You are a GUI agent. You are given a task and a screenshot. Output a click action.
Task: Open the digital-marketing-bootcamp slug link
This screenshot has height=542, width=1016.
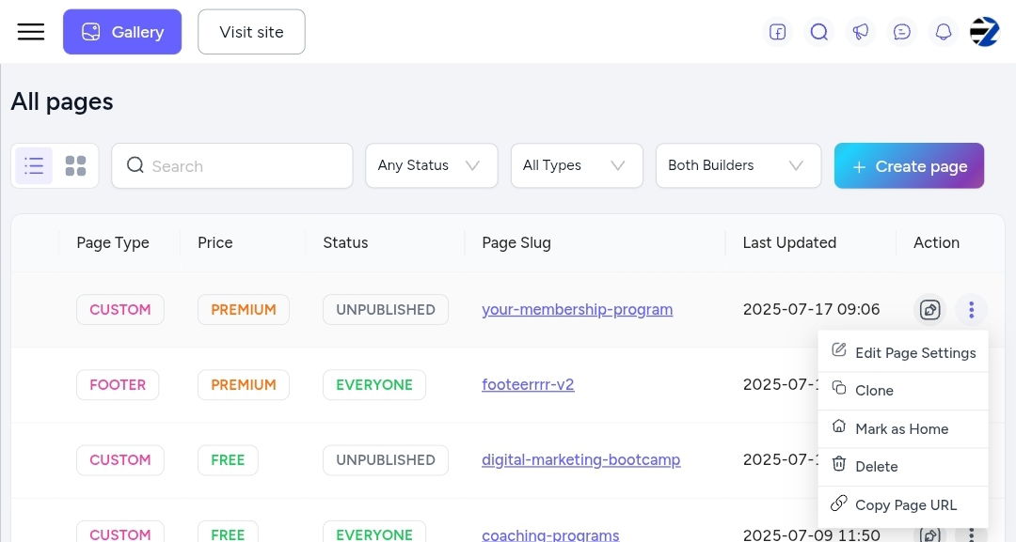pyautogui.click(x=581, y=460)
